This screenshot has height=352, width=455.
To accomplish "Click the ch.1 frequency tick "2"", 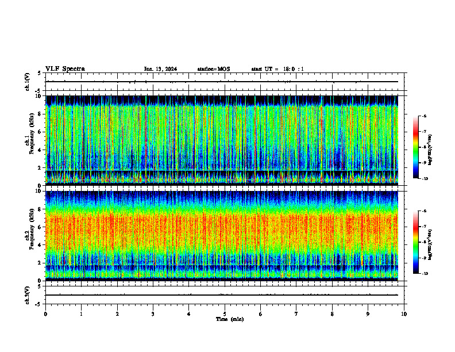I will point(40,167).
